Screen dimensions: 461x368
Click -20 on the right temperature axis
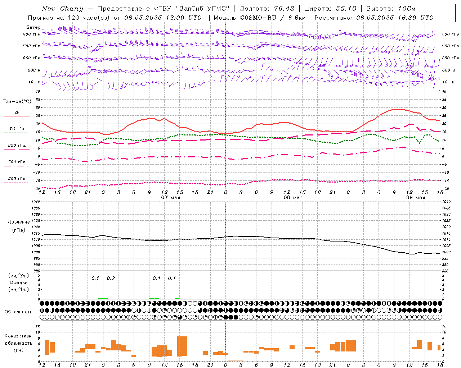click(x=445, y=189)
